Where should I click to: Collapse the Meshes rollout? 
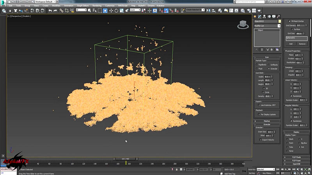coord(267,121)
